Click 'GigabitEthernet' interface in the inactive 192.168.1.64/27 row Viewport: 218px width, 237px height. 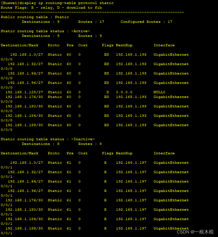[171, 181]
